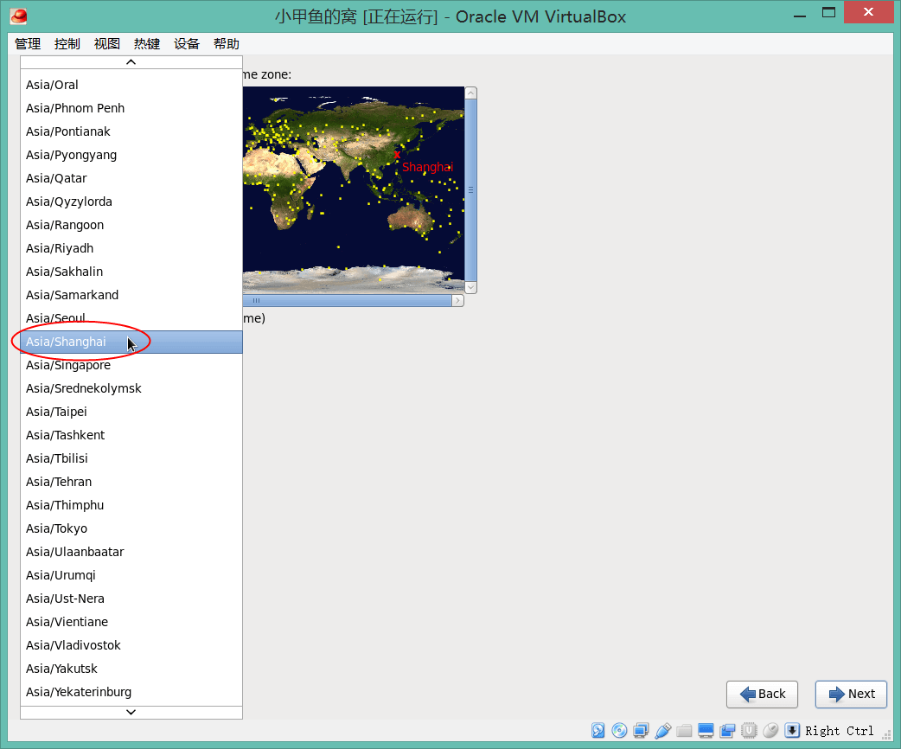This screenshot has height=749, width=901.
Task: Select Asia/Tokyo from the timezone list
Action: point(56,528)
